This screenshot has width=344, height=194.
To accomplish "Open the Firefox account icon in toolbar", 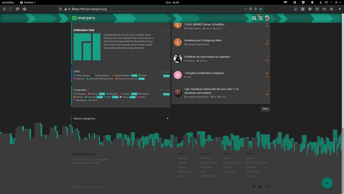I will click(310, 9).
